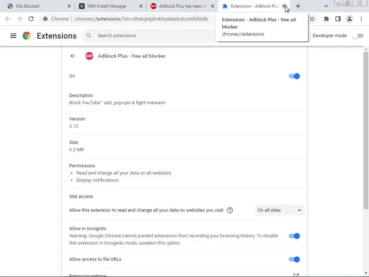
Task: Open Chrome's three-dot menu
Action: [x=361, y=19]
